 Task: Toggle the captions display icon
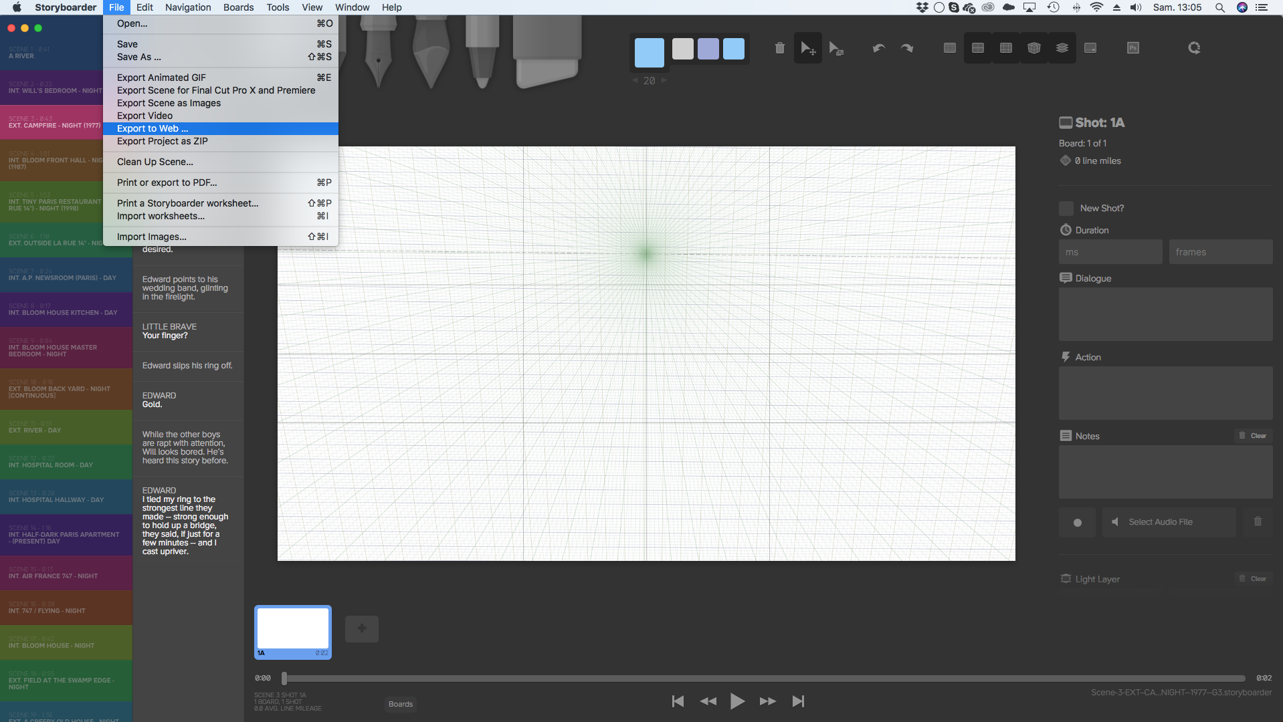tap(1090, 48)
